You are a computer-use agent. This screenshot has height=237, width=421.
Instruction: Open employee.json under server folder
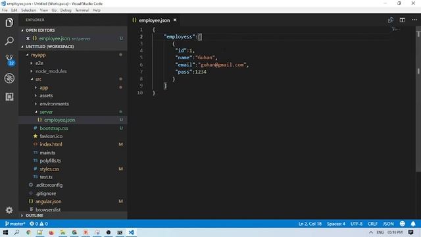(60, 120)
